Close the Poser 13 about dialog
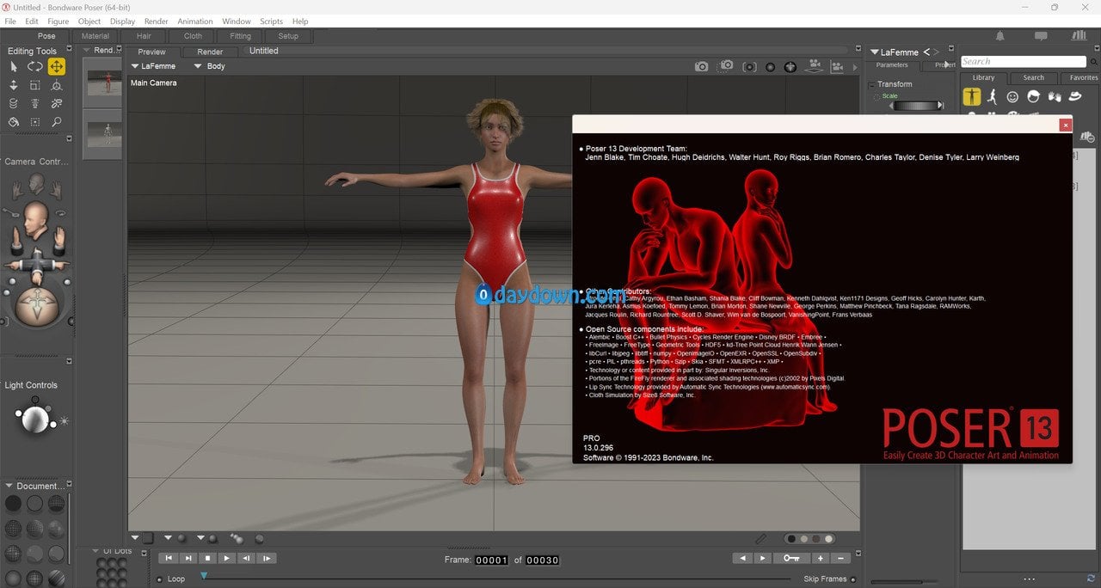 click(1066, 125)
